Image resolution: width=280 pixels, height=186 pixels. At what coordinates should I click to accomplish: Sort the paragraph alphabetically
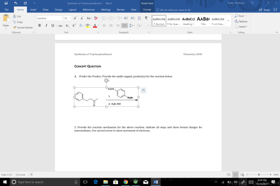[x=139, y=18]
